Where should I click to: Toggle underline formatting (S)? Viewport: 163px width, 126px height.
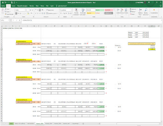[x=20, y=13]
